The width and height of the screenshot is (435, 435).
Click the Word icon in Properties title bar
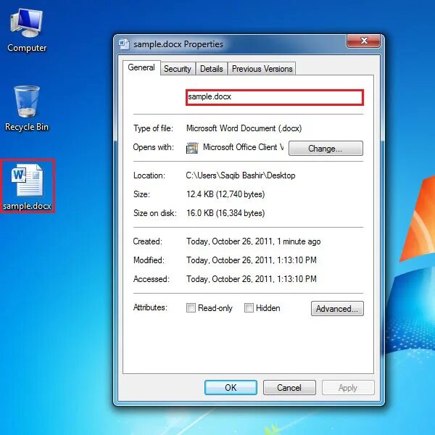coord(124,44)
